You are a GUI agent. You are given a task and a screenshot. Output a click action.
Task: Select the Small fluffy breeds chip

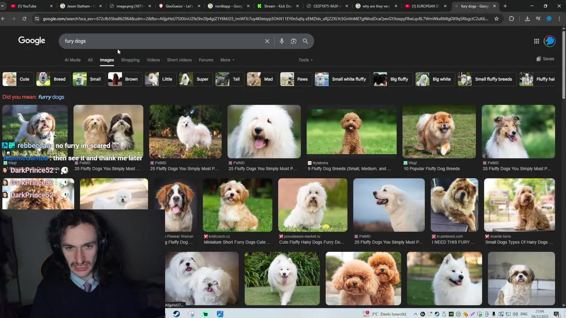(487, 79)
